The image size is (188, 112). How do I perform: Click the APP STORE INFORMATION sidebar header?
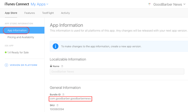point(19,24)
